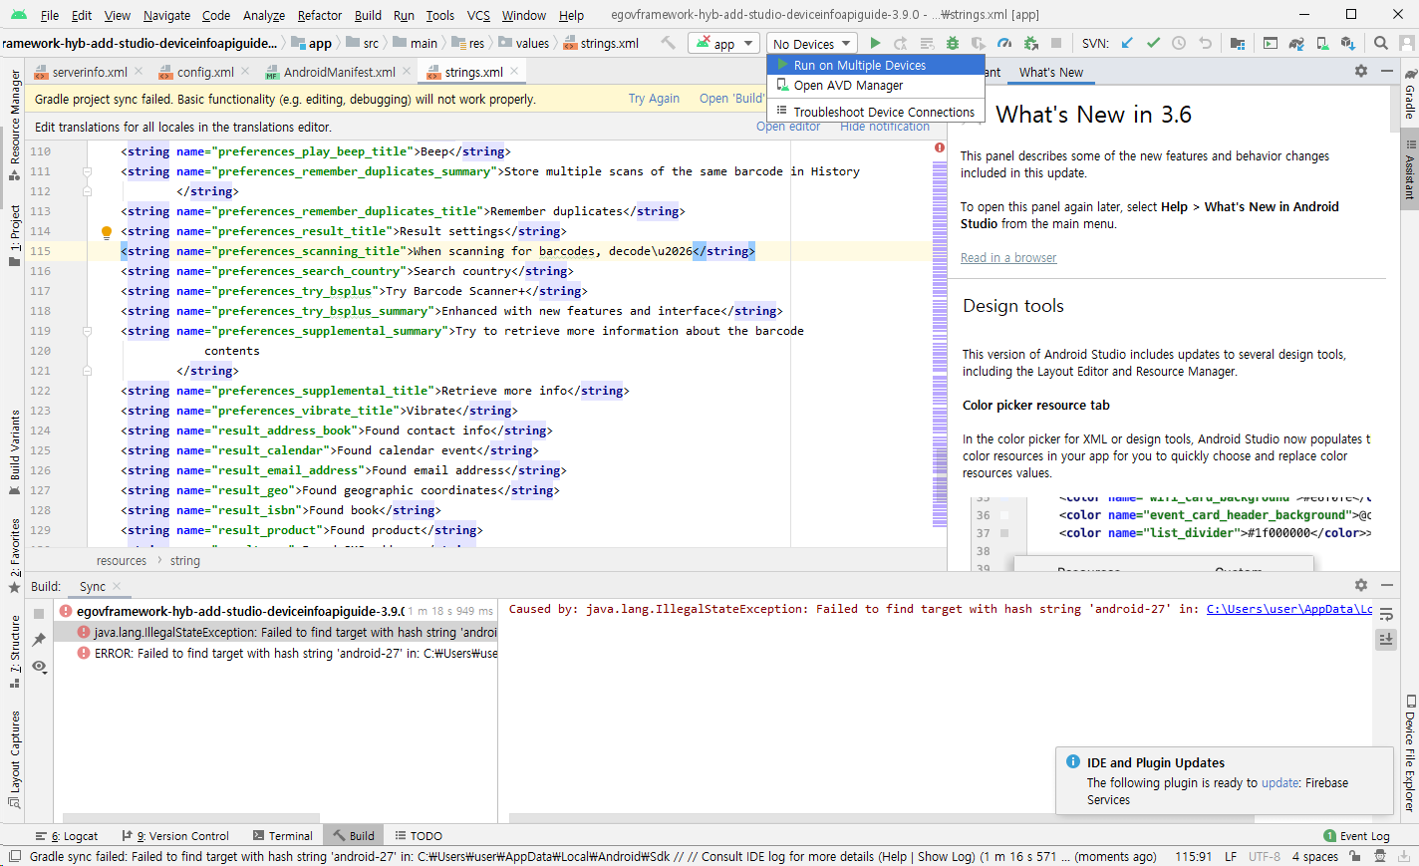The image size is (1419, 866).
Task: Open the Project Structure toolbar icon
Action: click(x=1237, y=43)
